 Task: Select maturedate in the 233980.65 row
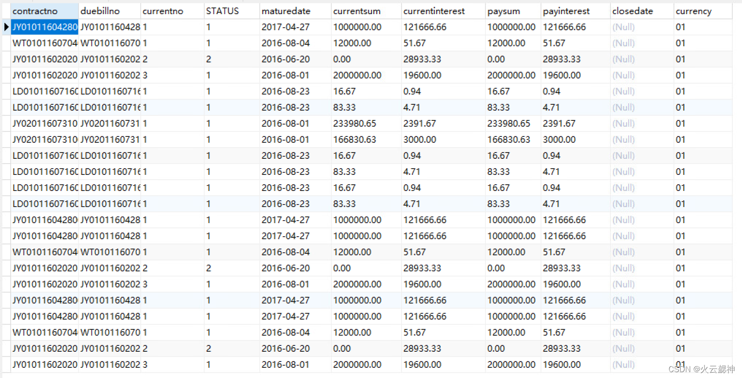click(x=296, y=124)
